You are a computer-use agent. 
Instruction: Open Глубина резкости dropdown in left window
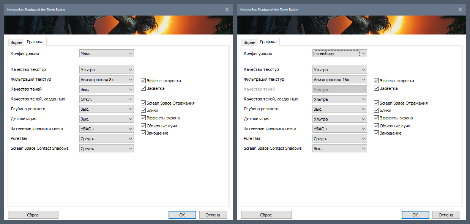[x=107, y=109]
